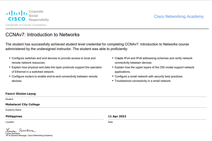Select the CCNAv7: Introduction to Networks title

tap(42, 35)
